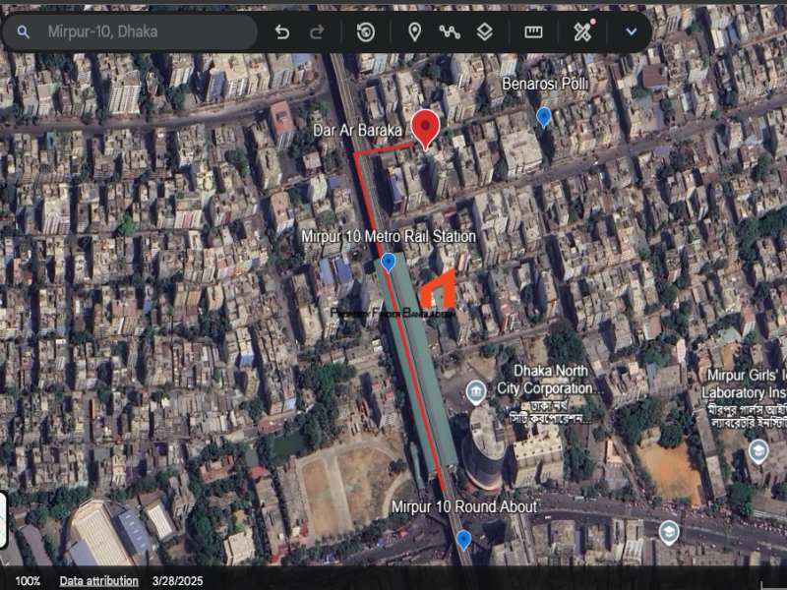The height and width of the screenshot is (590, 787).
Task: Redo the last action
Action: click(x=317, y=32)
